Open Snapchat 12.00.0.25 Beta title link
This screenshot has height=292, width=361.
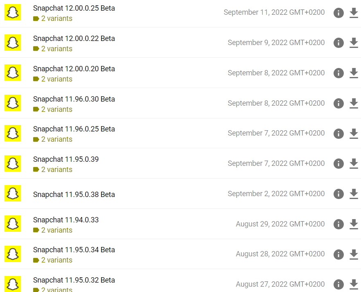[74, 8]
